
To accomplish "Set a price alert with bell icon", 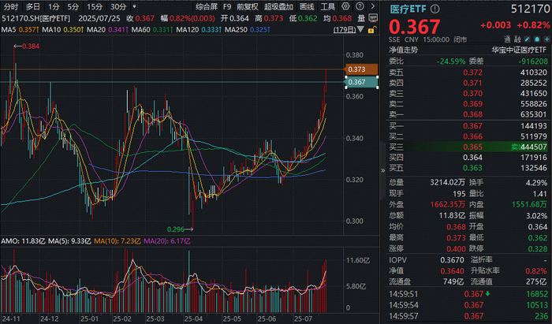I will (x=537, y=39).
